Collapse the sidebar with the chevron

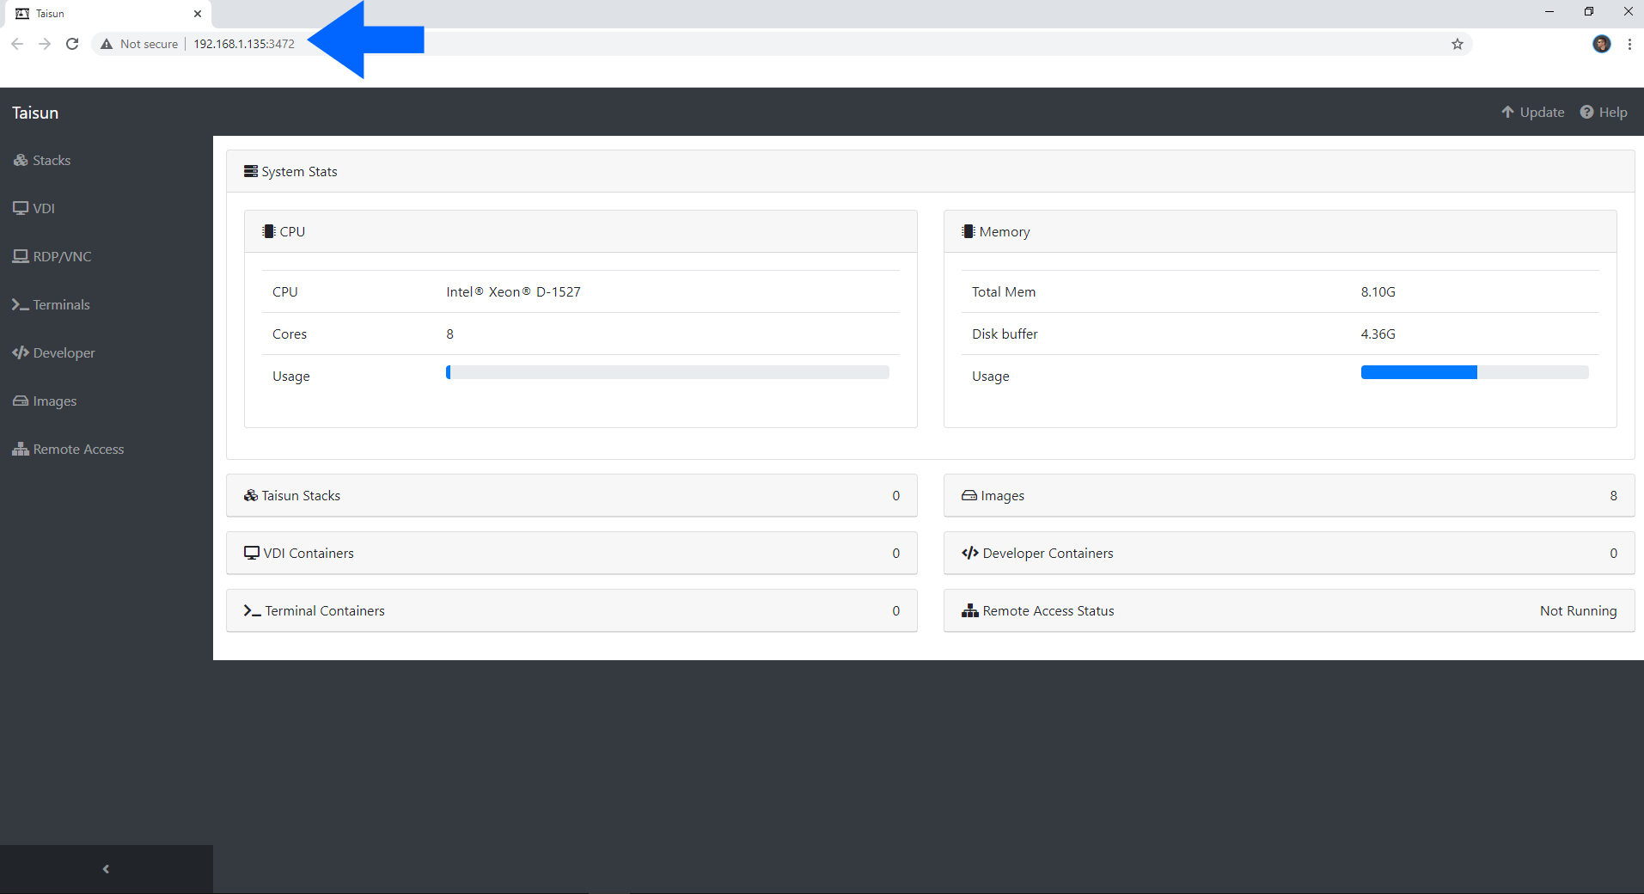coord(106,869)
